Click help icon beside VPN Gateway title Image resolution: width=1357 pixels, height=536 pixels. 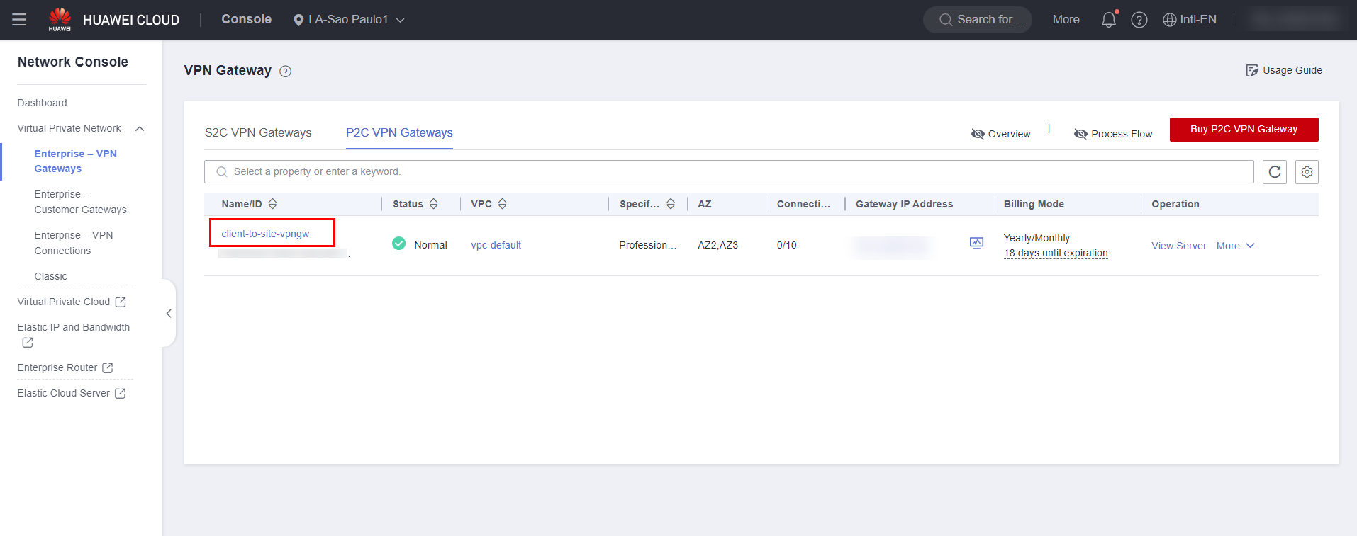click(285, 72)
